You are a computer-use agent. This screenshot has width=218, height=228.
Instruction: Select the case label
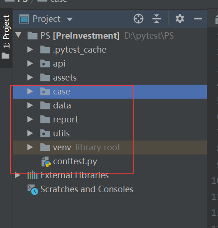tap(61, 92)
